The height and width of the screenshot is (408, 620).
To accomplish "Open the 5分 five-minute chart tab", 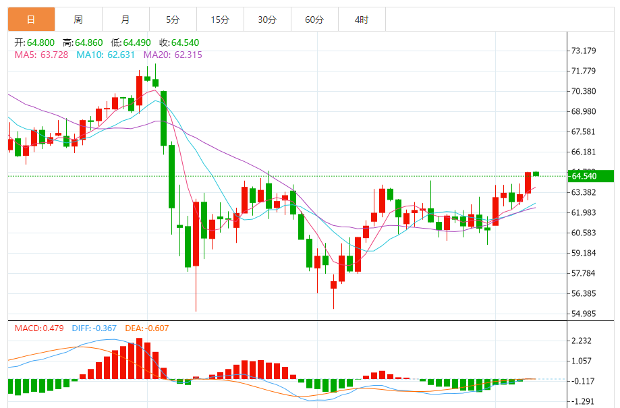I will point(173,20).
